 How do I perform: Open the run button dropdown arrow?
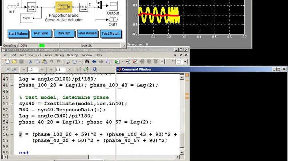tap(122, 62)
